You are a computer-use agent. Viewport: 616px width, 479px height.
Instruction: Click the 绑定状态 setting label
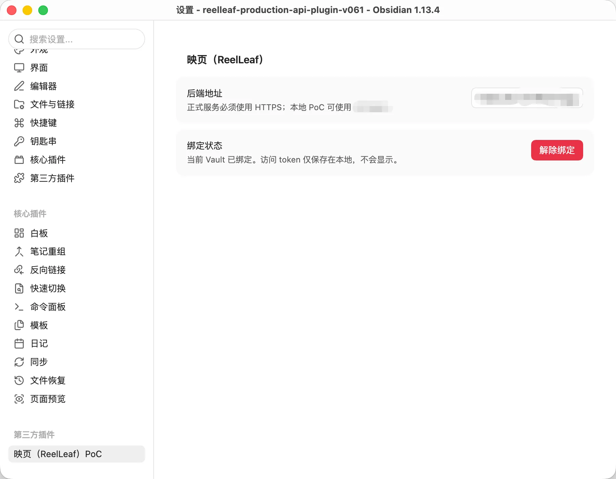(205, 146)
